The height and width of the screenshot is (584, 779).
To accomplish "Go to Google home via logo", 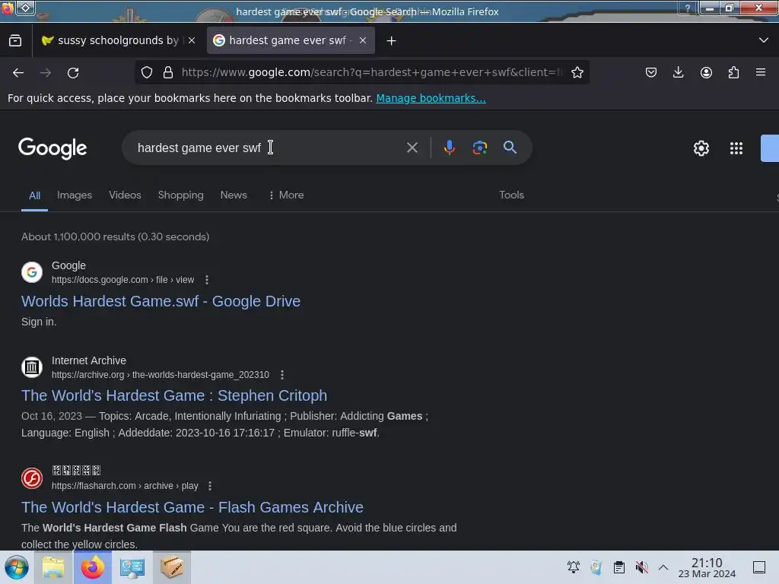I will pos(52,148).
